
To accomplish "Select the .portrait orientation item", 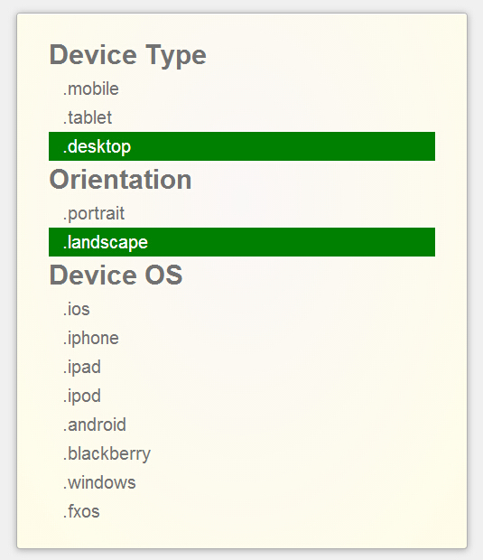I will click(x=242, y=213).
